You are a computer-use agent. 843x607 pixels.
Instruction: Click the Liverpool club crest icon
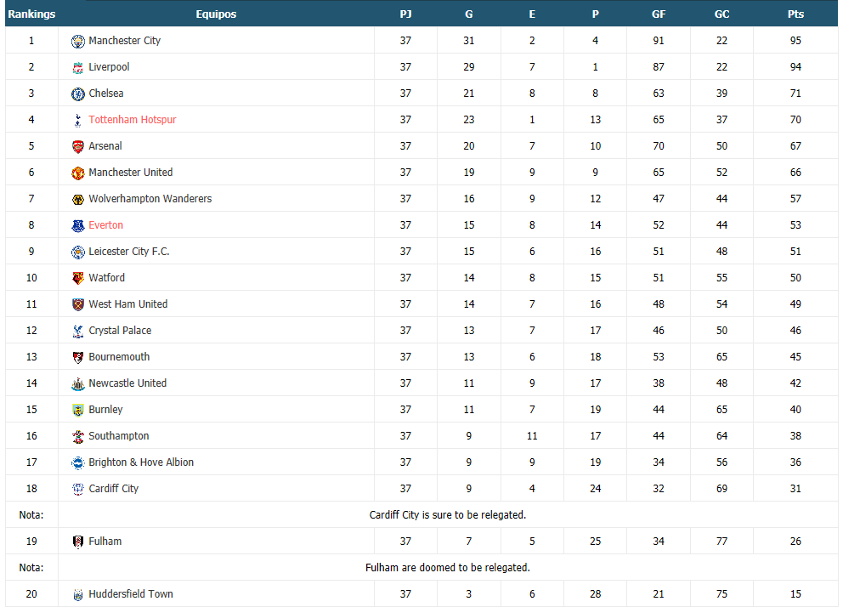(x=78, y=67)
